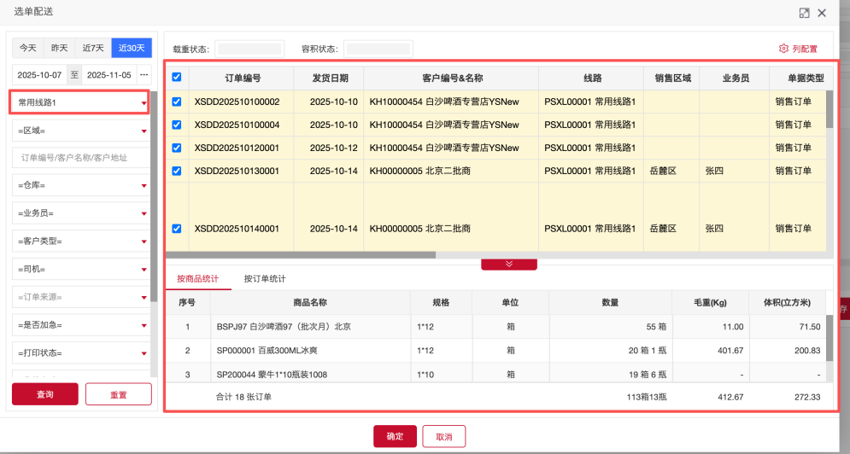
Task: Uncheck order XSDD202510100002 checkbox
Action: tap(177, 102)
